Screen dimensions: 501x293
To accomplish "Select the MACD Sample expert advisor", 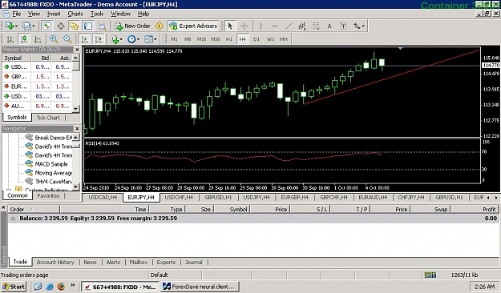I will coord(51,164).
